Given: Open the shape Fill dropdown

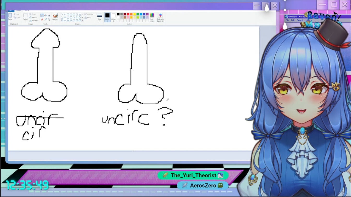Looking at the screenshot, I should [88, 17].
